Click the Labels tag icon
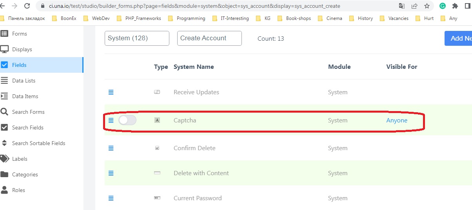The height and width of the screenshot is (210, 472). click(4, 159)
